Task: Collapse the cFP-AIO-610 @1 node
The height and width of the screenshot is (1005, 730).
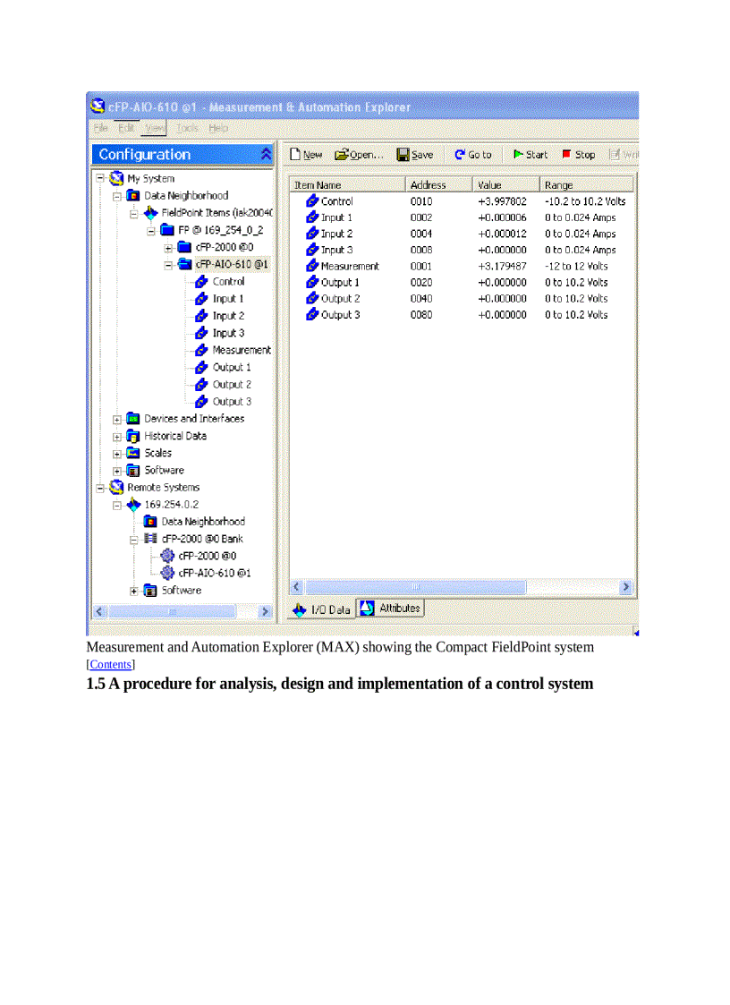Action: pos(166,264)
